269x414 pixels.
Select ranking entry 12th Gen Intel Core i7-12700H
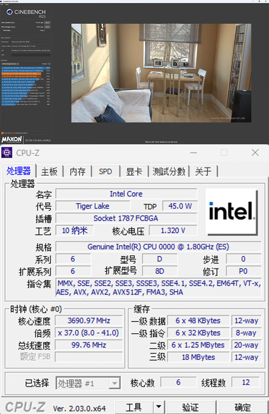(x=26, y=68)
